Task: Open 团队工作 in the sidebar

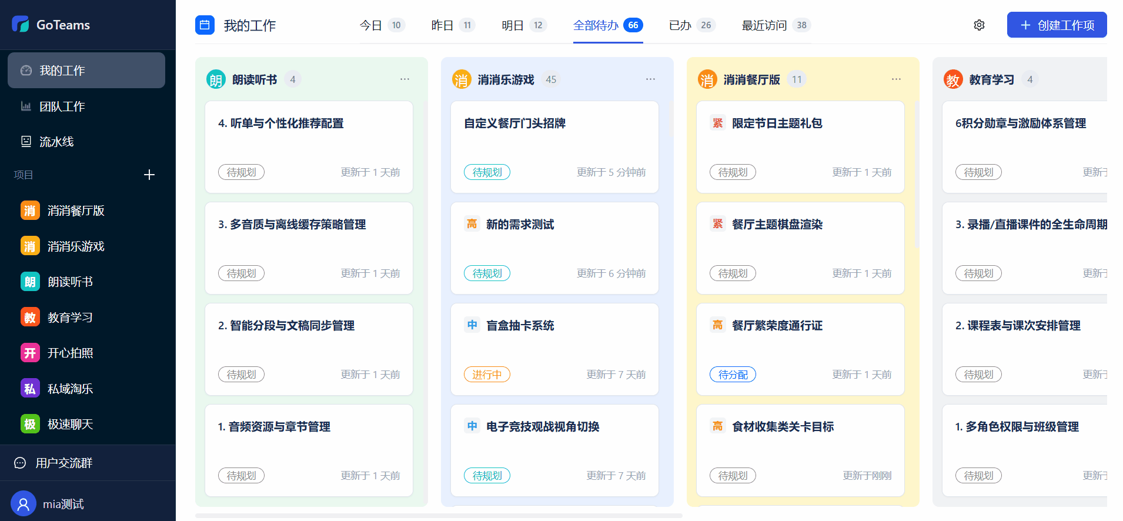Action: coord(86,106)
